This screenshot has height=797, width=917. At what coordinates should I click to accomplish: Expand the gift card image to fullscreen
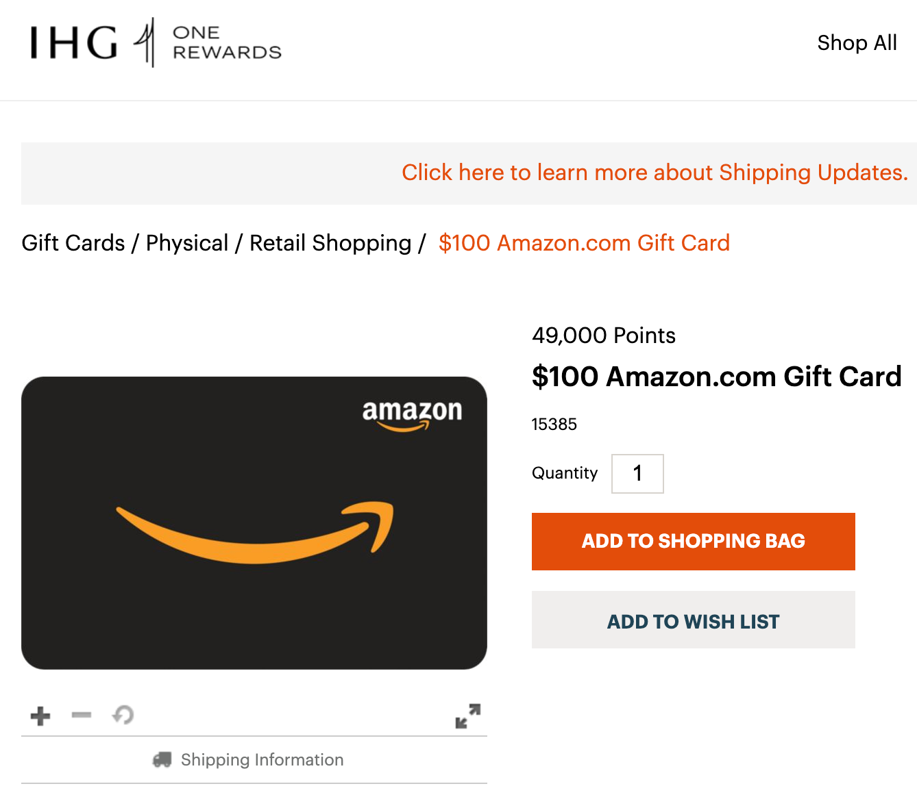468,716
